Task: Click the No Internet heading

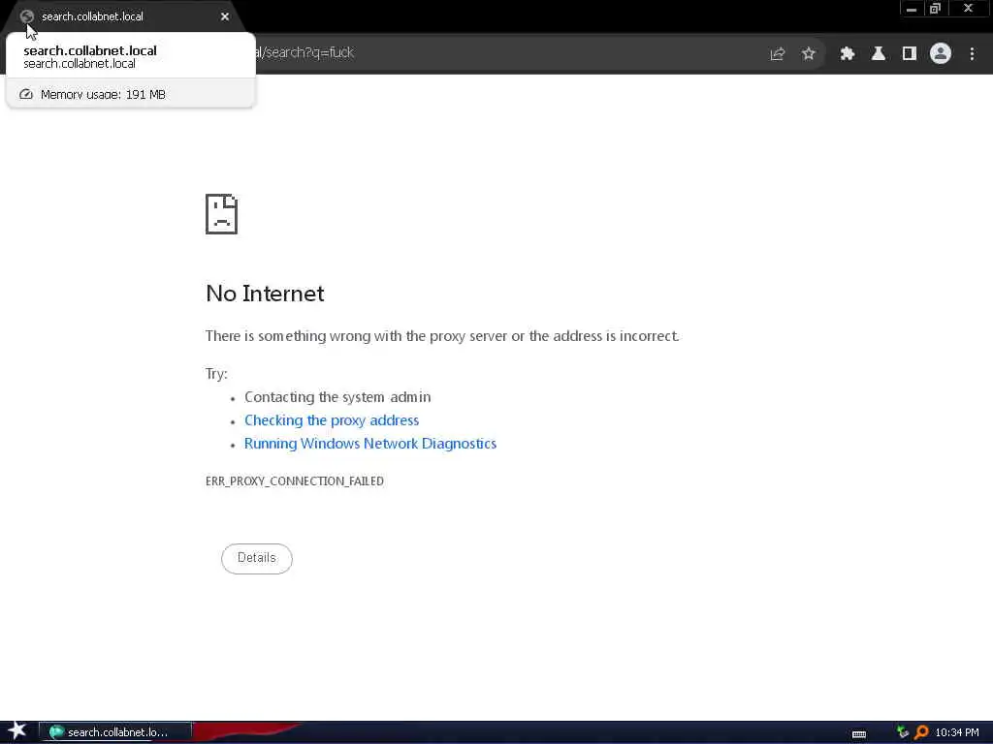Action: click(x=265, y=293)
